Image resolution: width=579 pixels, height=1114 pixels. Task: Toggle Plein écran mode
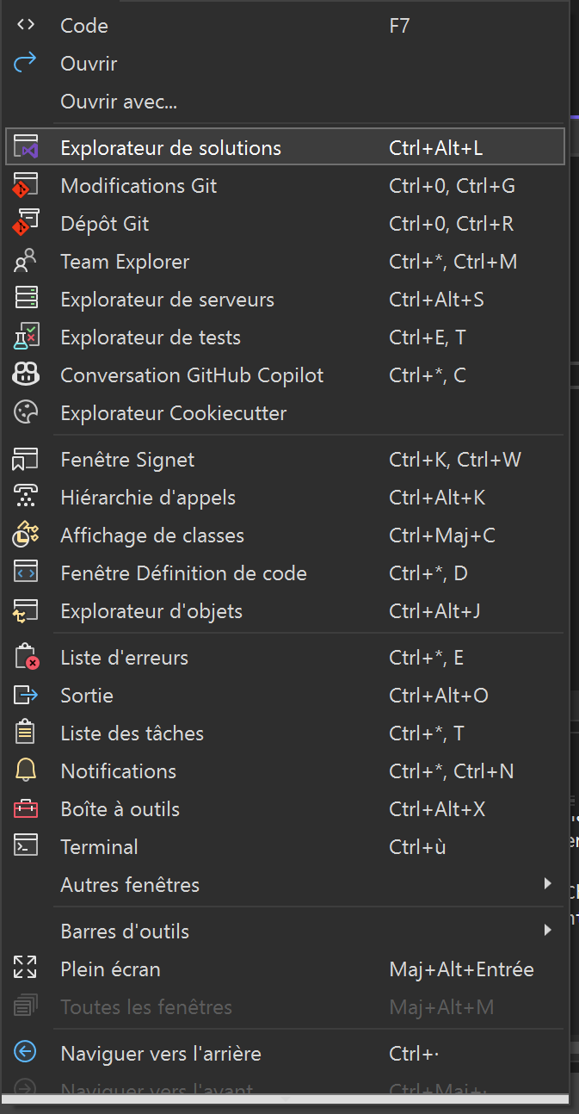coord(110,969)
